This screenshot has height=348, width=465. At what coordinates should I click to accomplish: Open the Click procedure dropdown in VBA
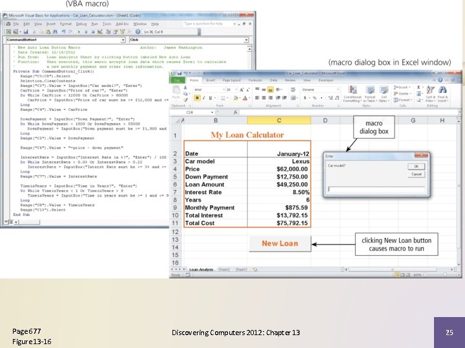coord(246,40)
